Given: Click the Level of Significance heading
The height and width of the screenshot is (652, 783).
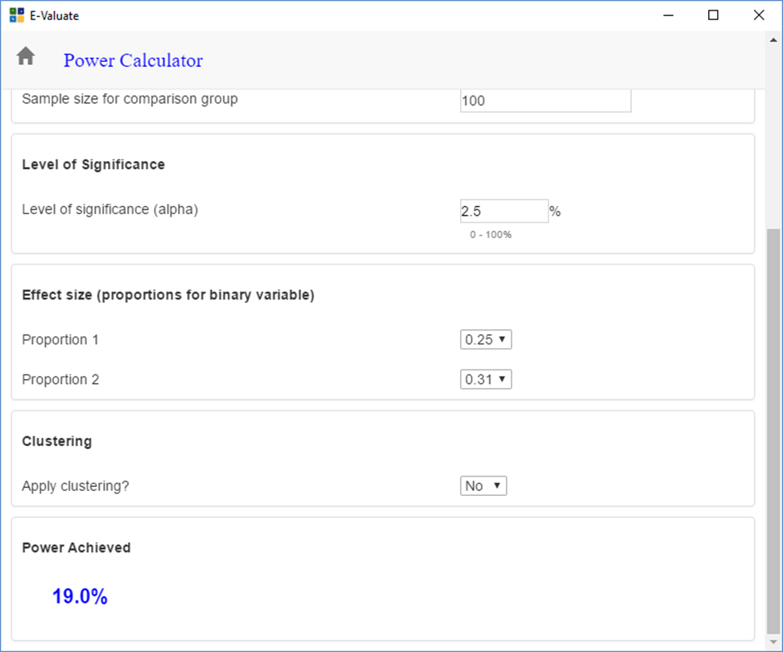Looking at the screenshot, I should click(x=93, y=164).
